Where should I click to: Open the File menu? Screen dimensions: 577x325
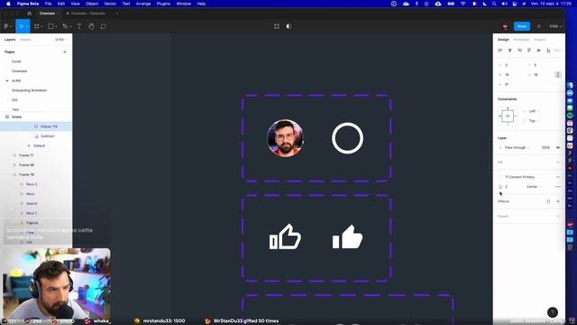click(x=48, y=4)
